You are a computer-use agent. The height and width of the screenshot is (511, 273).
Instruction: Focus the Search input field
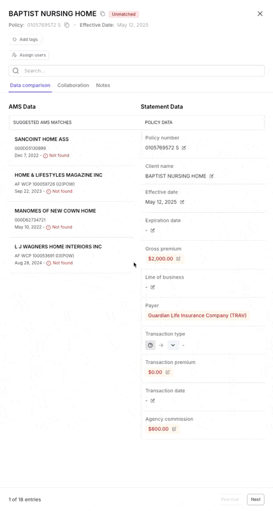click(136, 71)
